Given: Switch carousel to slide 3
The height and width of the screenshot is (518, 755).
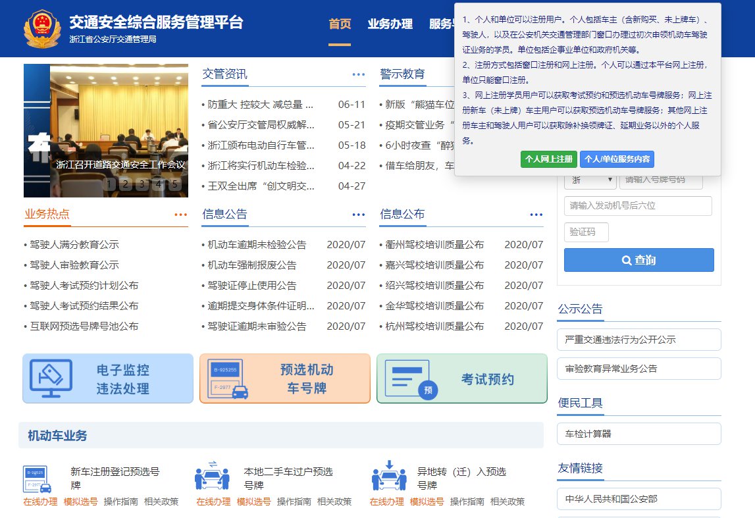Looking at the screenshot, I should pyautogui.click(x=142, y=184).
